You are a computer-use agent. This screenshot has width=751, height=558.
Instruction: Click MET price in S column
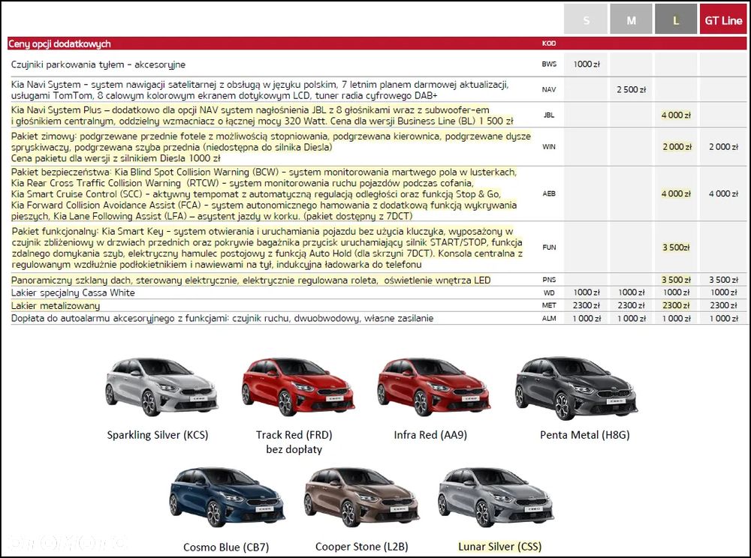coord(587,305)
